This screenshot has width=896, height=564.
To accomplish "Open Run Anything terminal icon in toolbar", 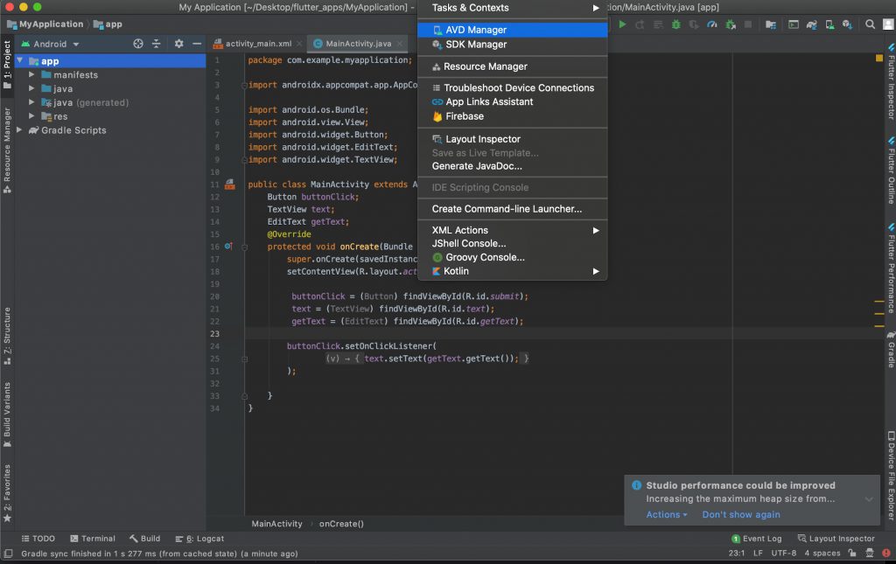I will coord(794,24).
